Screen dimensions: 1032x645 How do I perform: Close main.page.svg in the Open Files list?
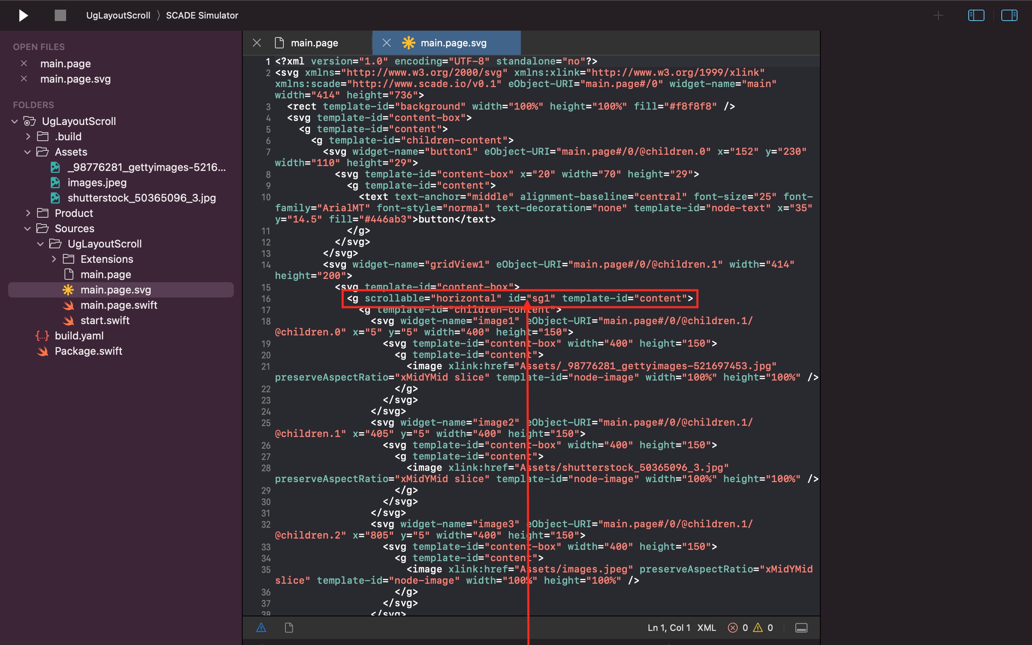(24, 79)
